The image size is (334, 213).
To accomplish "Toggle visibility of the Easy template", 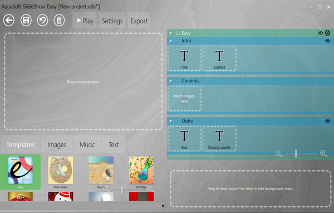I will click(321, 33).
